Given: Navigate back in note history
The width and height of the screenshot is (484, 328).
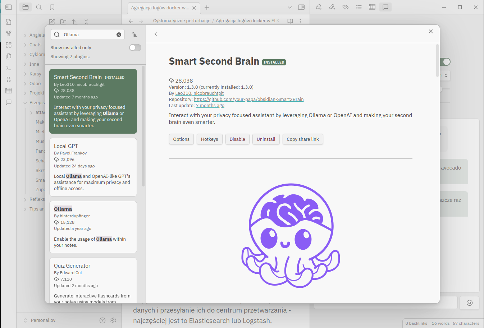Looking at the screenshot, I should 131,21.
